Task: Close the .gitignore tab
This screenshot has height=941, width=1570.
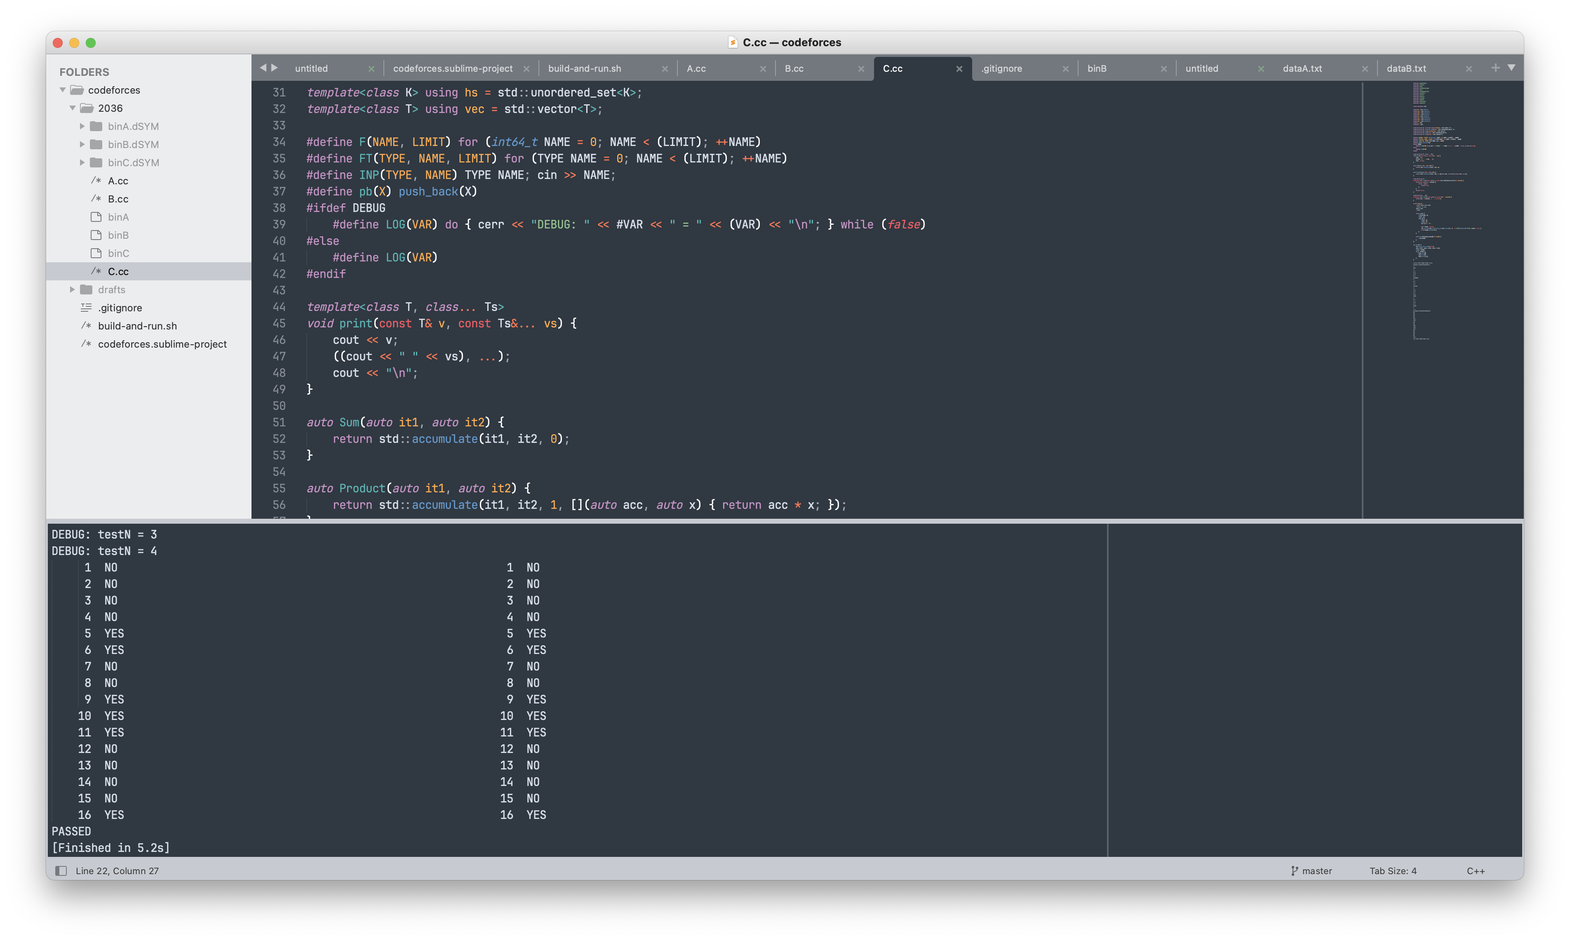Action: click(x=1065, y=68)
